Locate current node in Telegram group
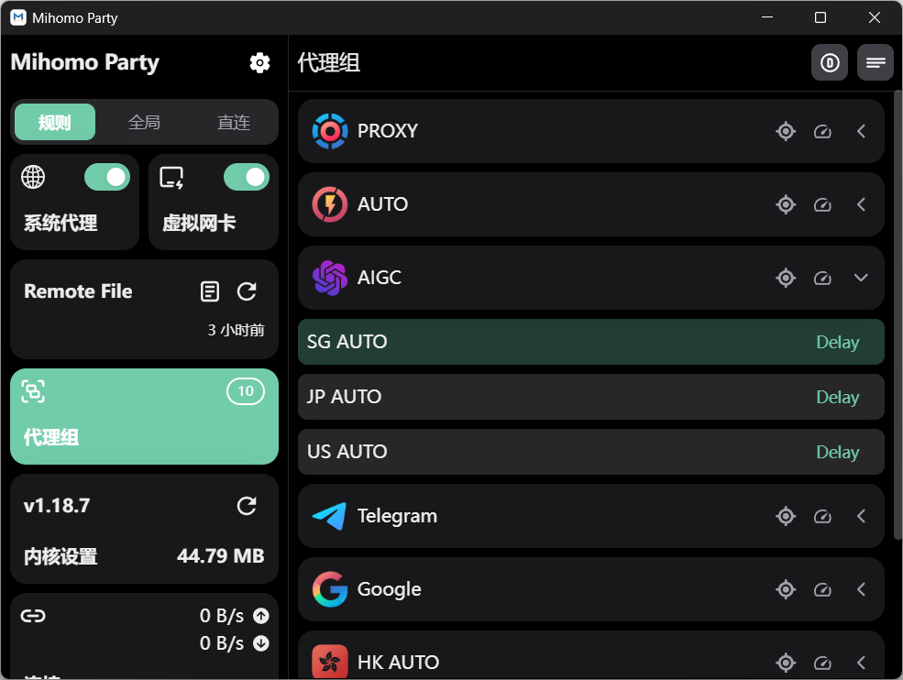The height and width of the screenshot is (680, 903). click(786, 516)
